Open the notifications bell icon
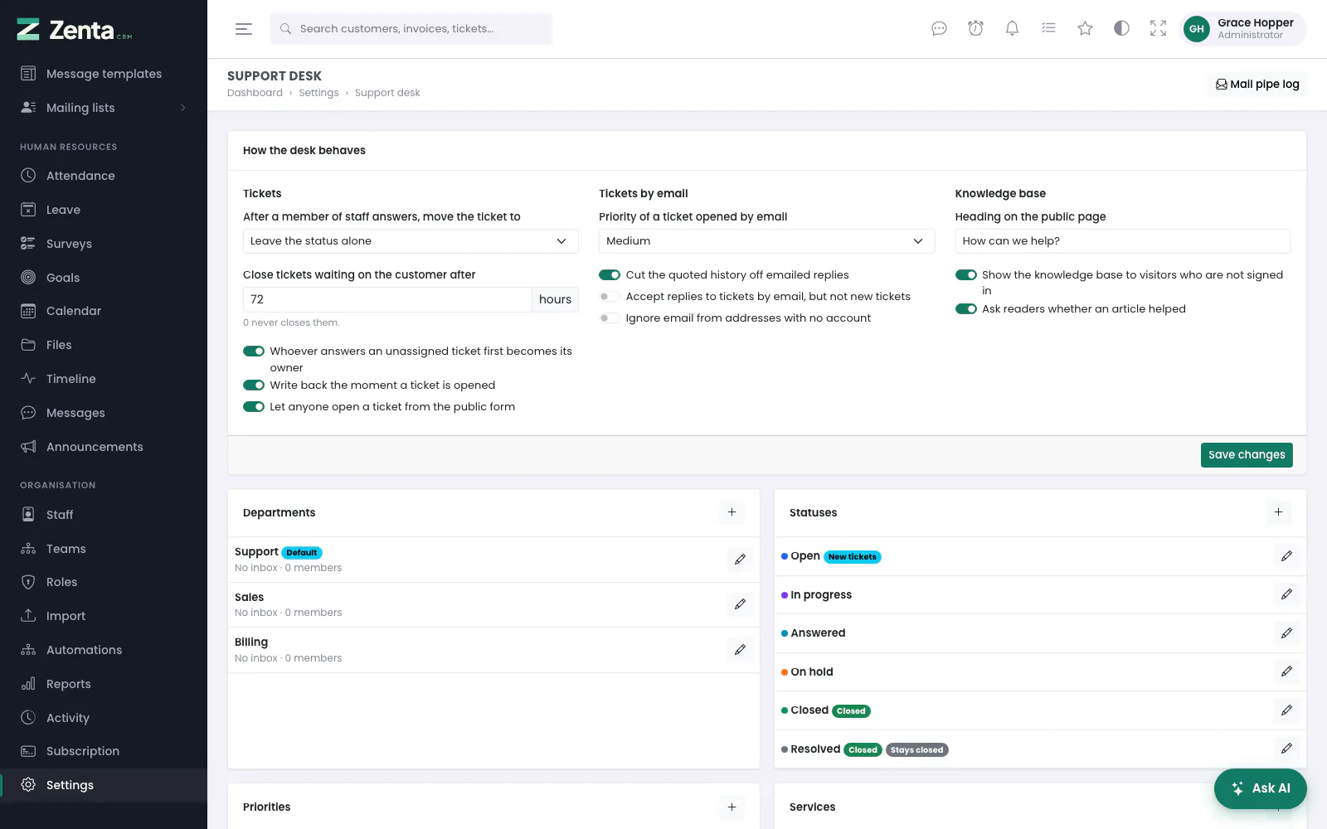 tap(1012, 29)
